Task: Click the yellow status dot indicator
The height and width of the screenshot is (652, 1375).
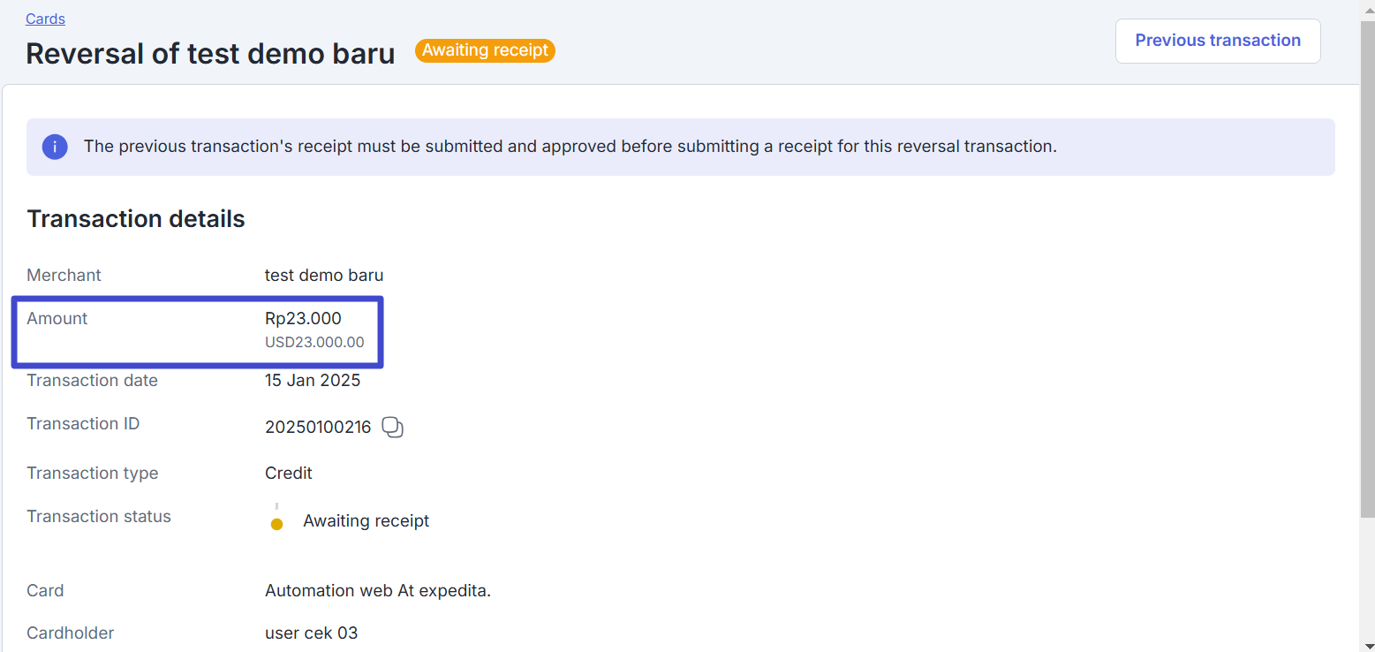Action: pos(276,525)
